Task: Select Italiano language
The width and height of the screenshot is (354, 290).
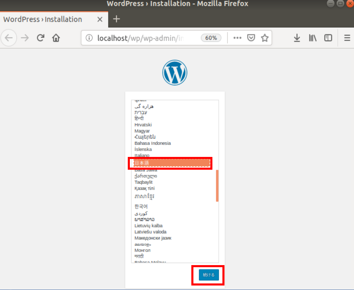Action: [x=142, y=155]
